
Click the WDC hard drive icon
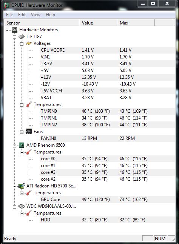pos(22,206)
